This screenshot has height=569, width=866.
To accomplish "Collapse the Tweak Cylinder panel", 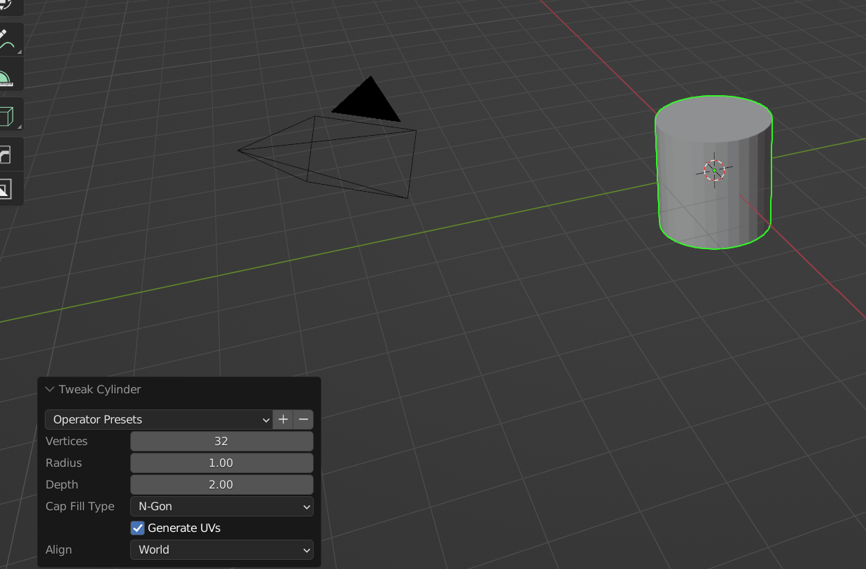I will pos(50,389).
